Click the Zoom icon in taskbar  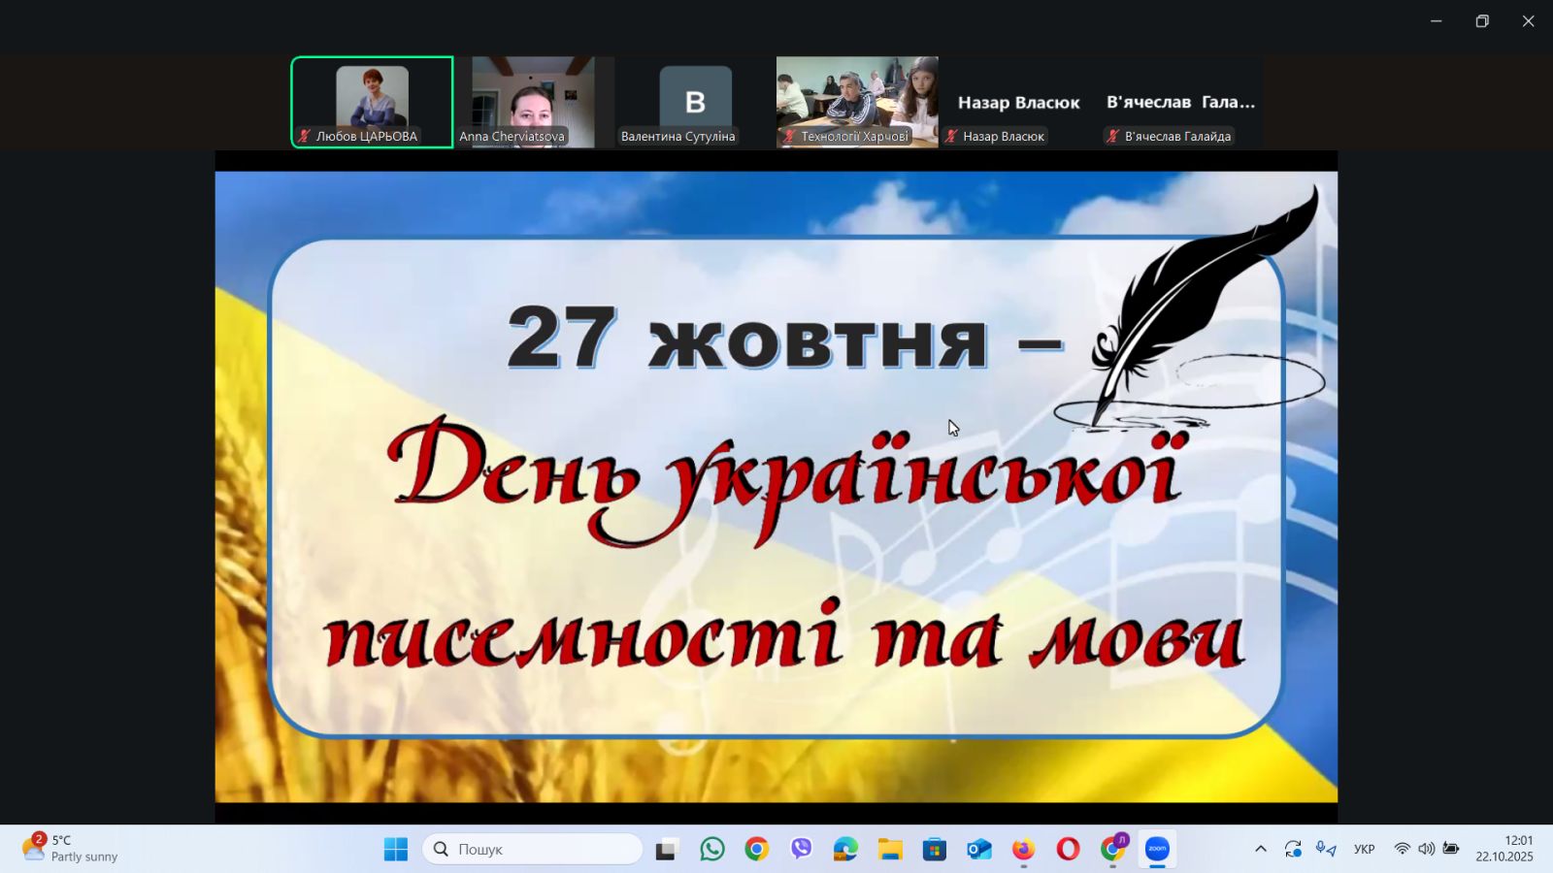pos(1157,850)
